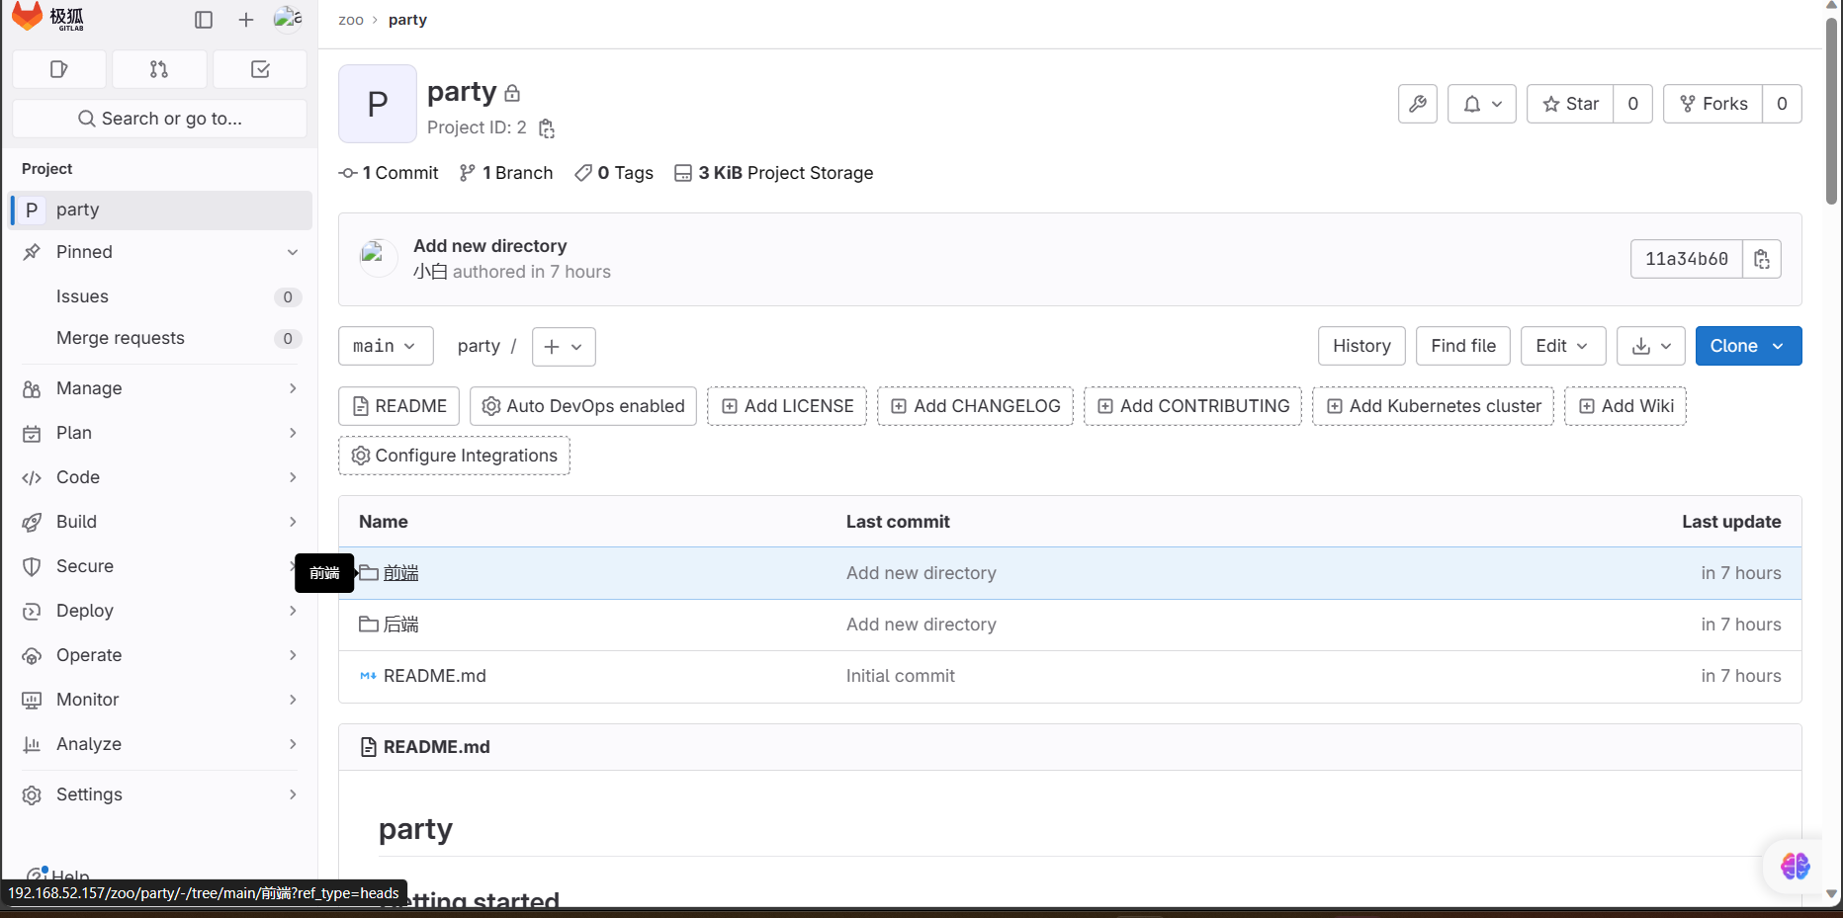This screenshot has height=918, width=1843.
Task: Open the Auto DevOps enabled settings
Action: [x=582, y=405]
